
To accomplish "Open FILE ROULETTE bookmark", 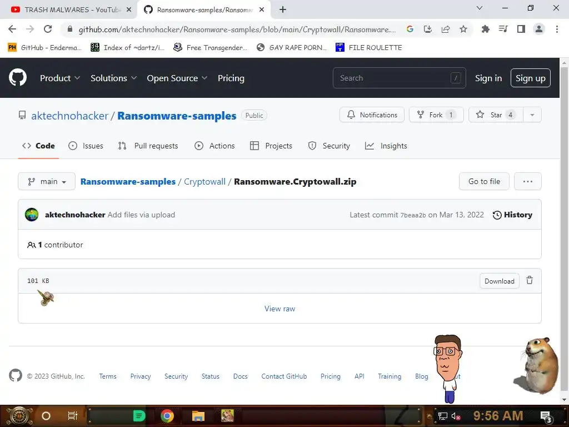I will coord(369,47).
